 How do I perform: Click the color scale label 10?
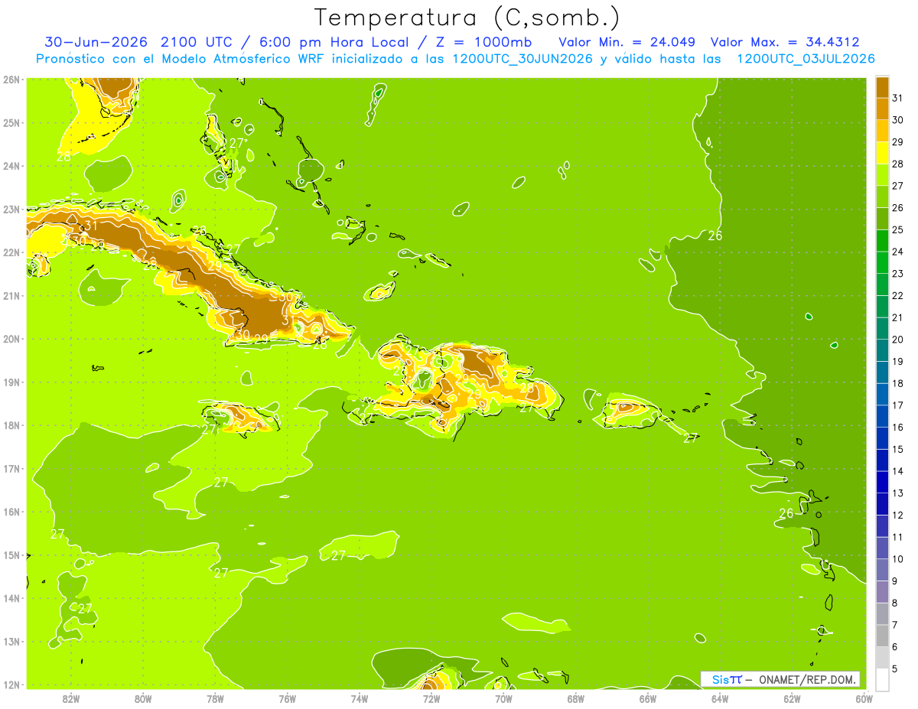coord(897,559)
